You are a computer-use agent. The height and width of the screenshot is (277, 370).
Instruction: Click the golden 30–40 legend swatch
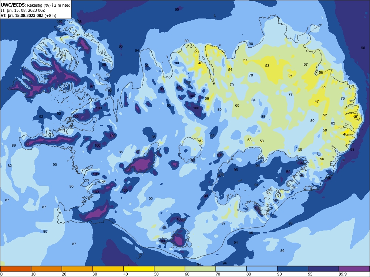(x=108, y=269)
